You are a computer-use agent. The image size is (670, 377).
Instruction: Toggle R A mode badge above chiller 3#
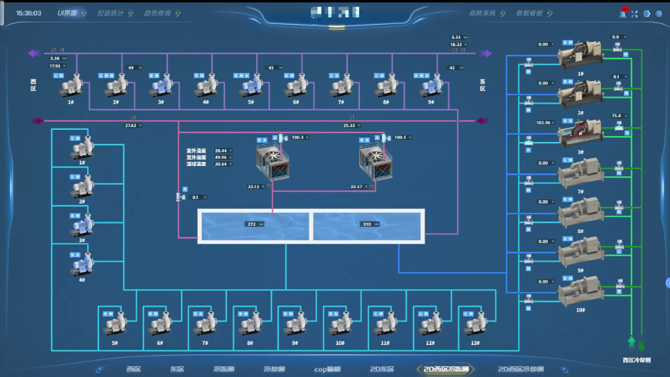point(568,121)
